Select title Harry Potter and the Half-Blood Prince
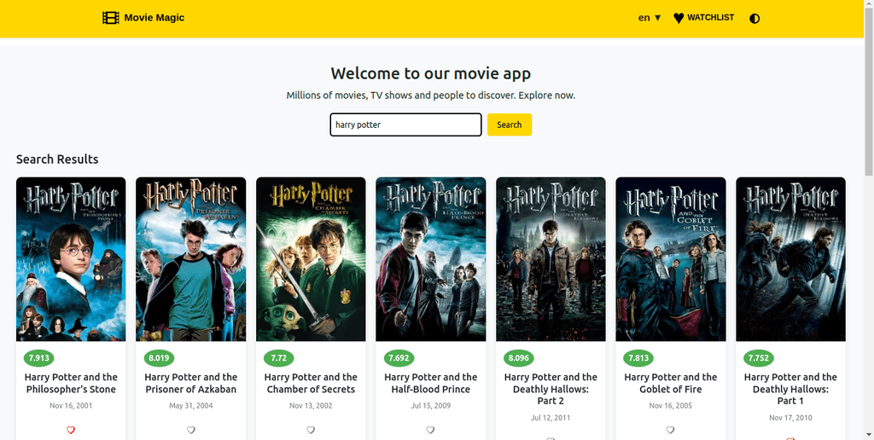Screen dimensions: 874x440 430,383
